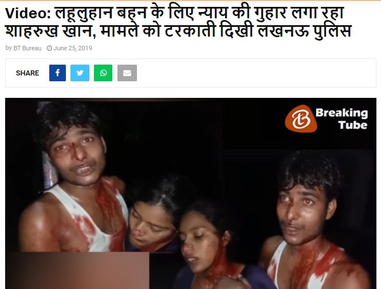Viewport: 381px width, 289px height.
Task: Click the Breaking Tube watermark text
Action: (341, 118)
